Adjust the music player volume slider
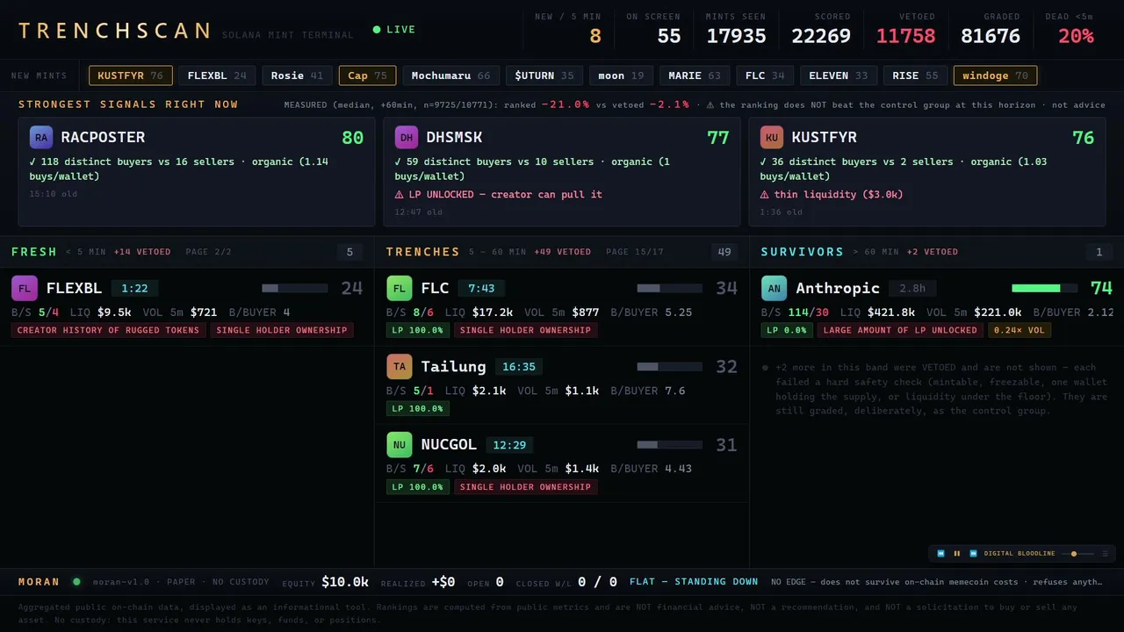The height and width of the screenshot is (632, 1124). (1078, 554)
